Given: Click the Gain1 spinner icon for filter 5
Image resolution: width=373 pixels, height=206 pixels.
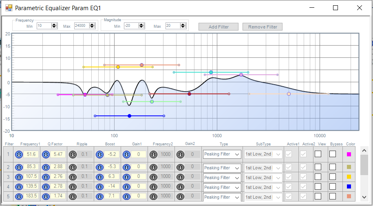Looking at the screenshot, I should (126, 197).
